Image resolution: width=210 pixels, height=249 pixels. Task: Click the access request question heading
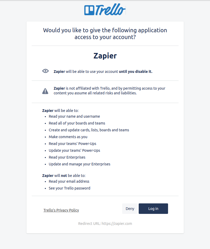[105, 34]
